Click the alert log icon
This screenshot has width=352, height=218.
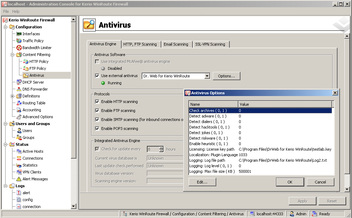coord(19,193)
